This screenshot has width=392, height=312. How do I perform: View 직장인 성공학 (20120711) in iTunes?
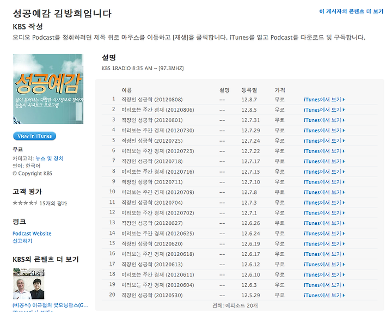coord(324,182)
